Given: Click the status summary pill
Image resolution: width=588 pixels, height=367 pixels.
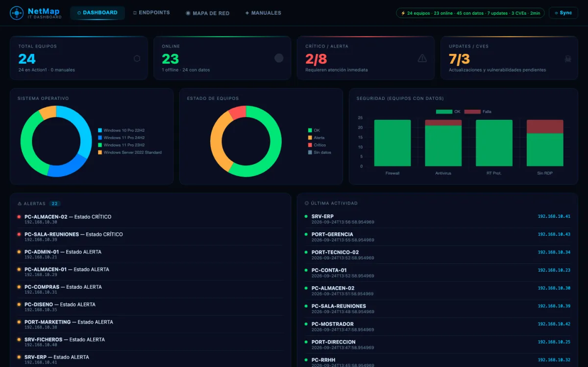Looking at the screenshot, I should pos(470,13).
